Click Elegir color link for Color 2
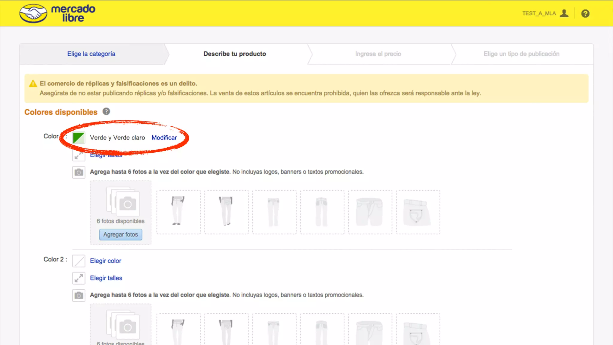 [105, 261]
